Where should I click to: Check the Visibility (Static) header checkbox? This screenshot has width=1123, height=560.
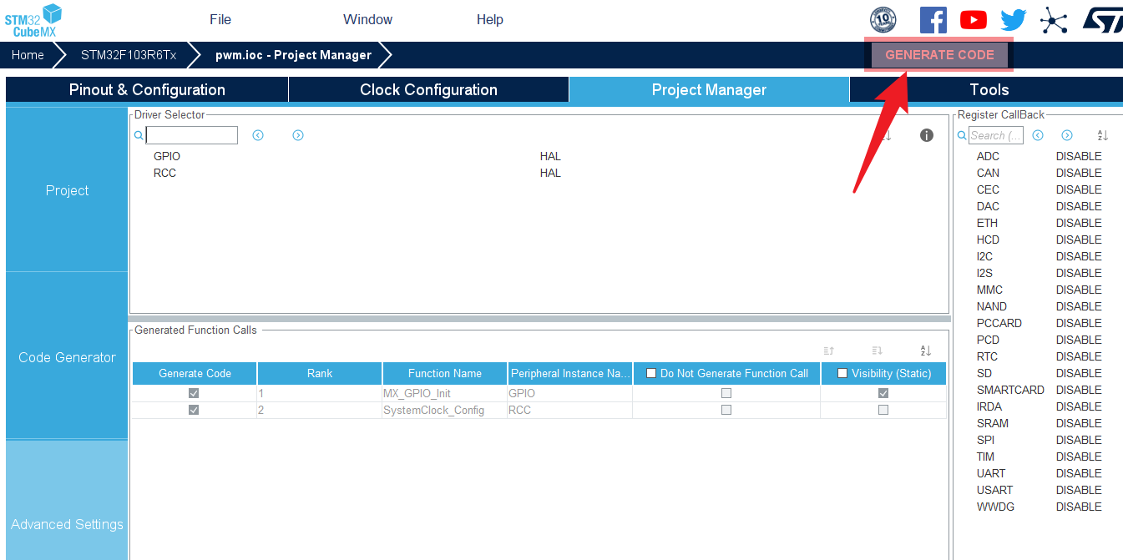(842, 373)
